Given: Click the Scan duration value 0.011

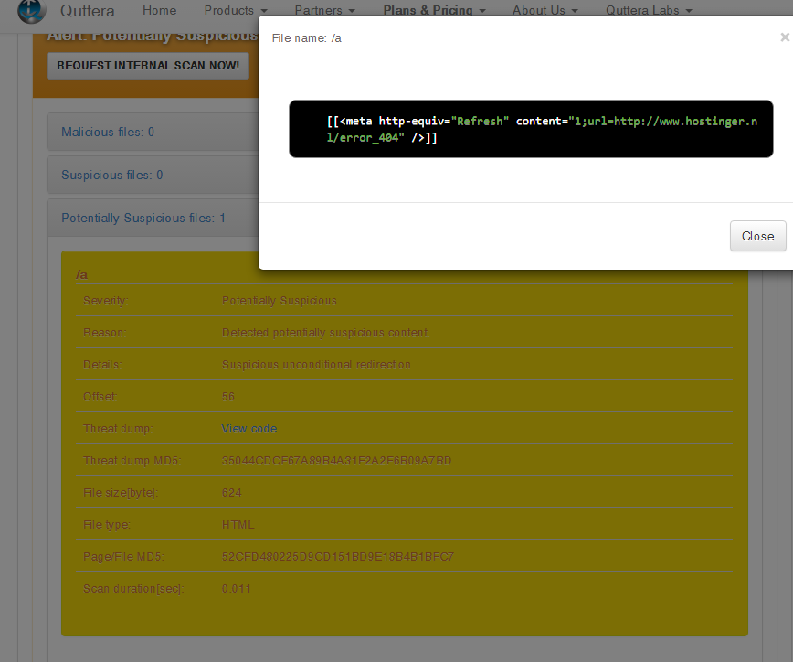Looking at the screenshot, I should pyautogui.click(x=237, y=589).
